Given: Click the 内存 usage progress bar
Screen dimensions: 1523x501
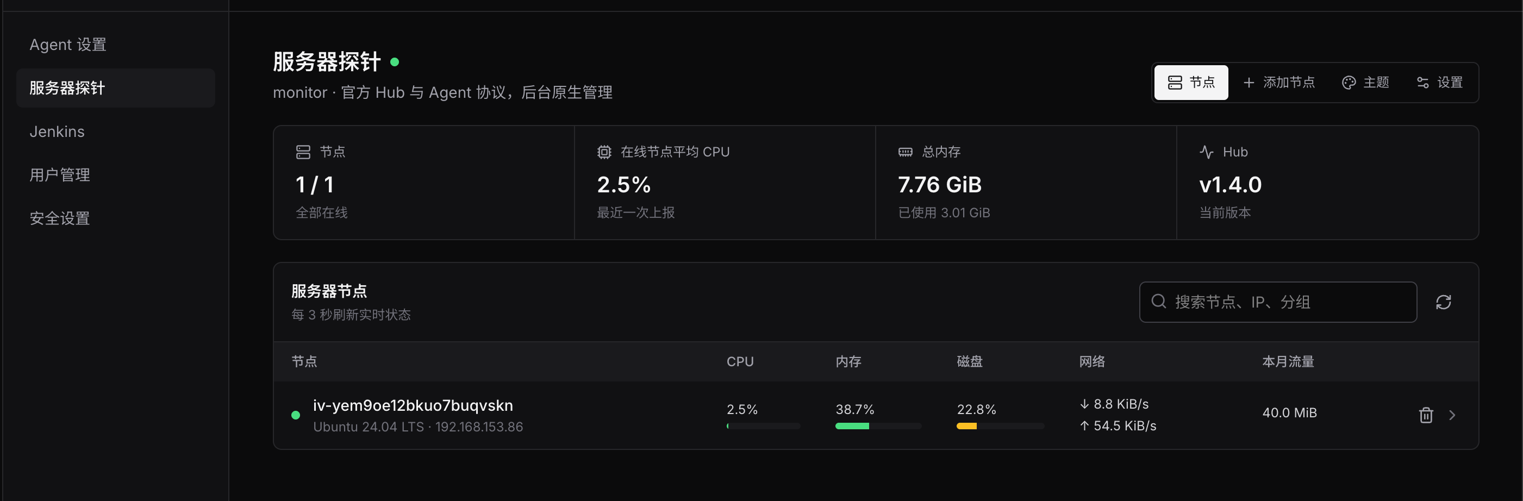Looking at the screenshot, I should 878,426.
